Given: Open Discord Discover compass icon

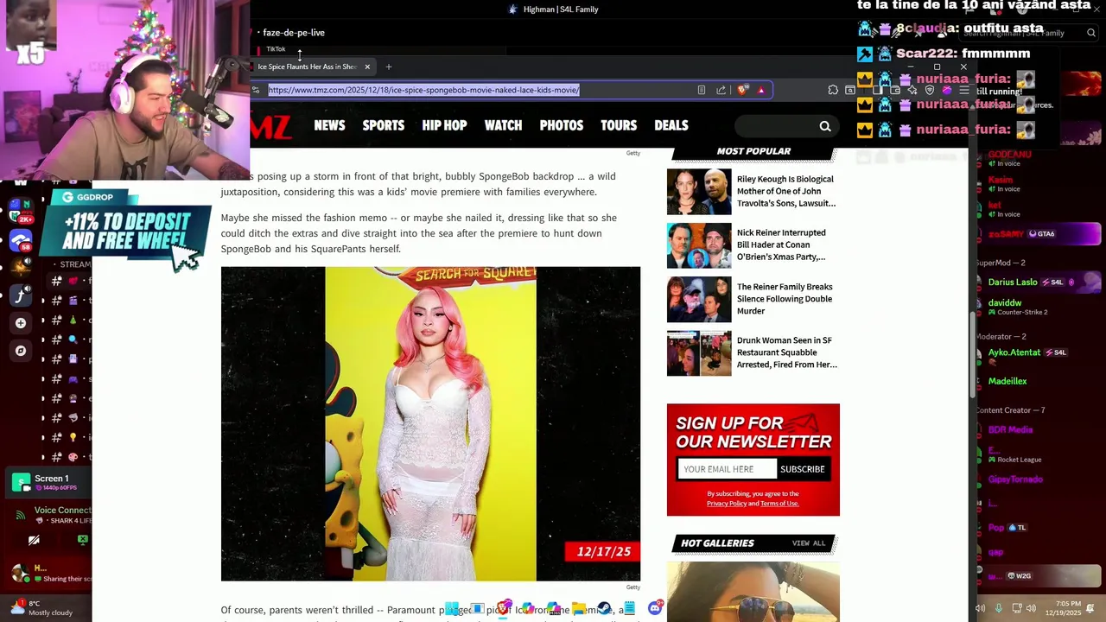Looking at the screenshot, I should pyautogui.click(x=21, y=351).
